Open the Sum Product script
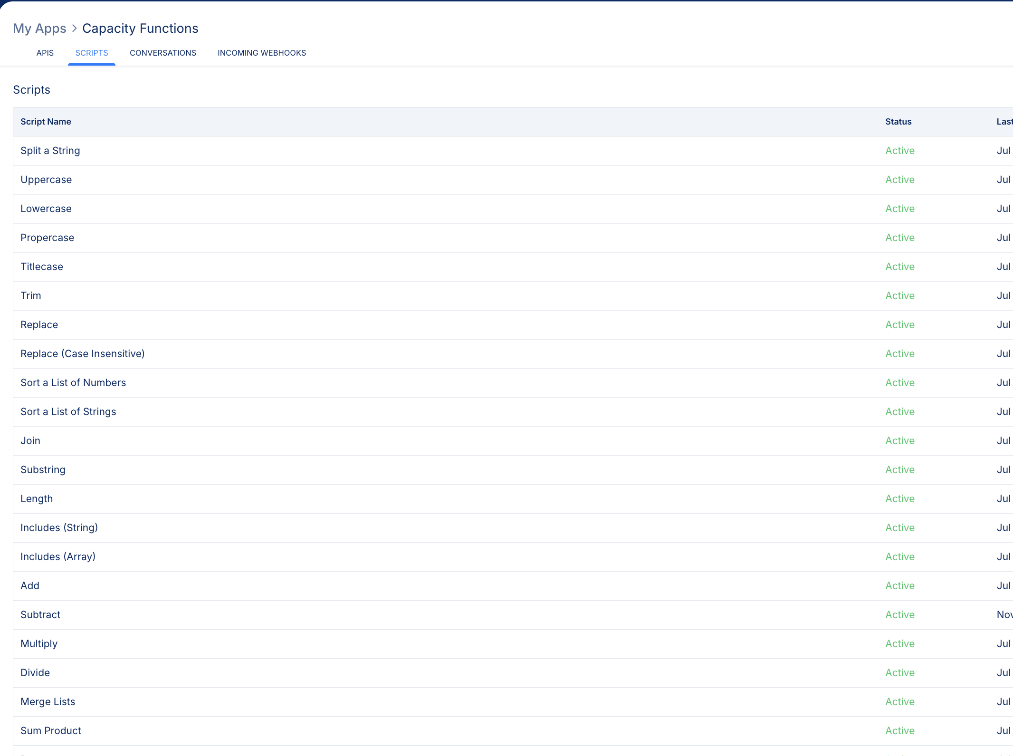1013x756 pixels. (x=51, y=731)
